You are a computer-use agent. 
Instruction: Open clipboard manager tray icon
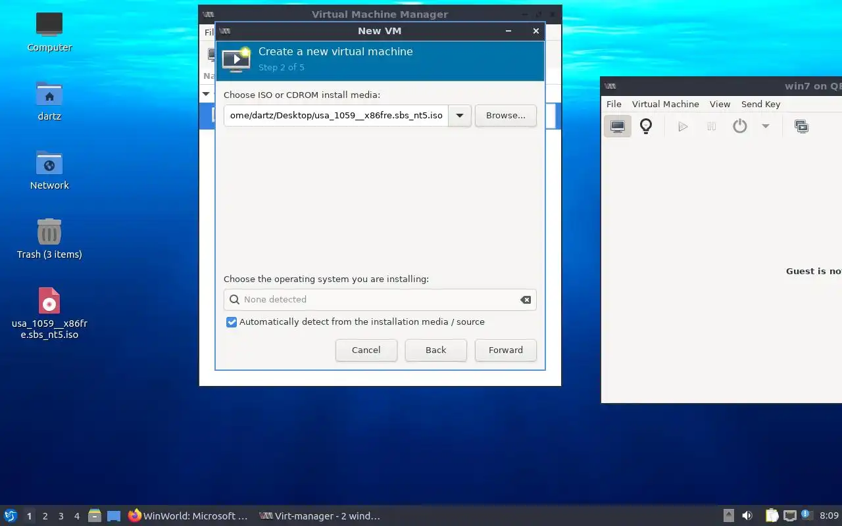pos(772,516)
